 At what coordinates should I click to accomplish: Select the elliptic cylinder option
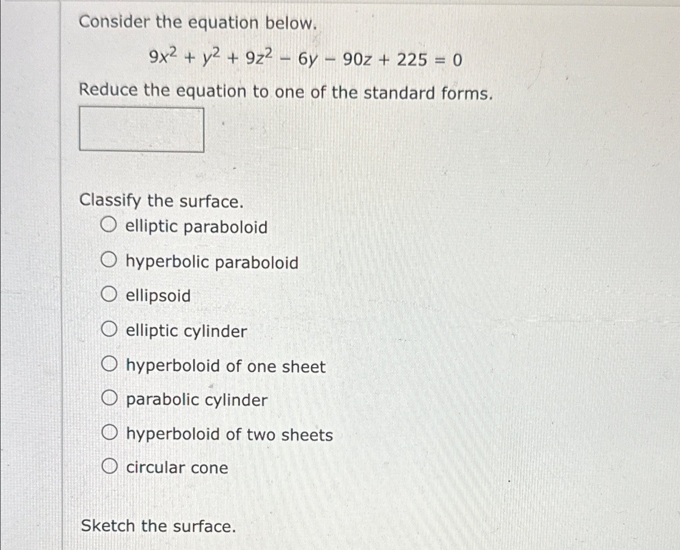click(x=109, y=330)
